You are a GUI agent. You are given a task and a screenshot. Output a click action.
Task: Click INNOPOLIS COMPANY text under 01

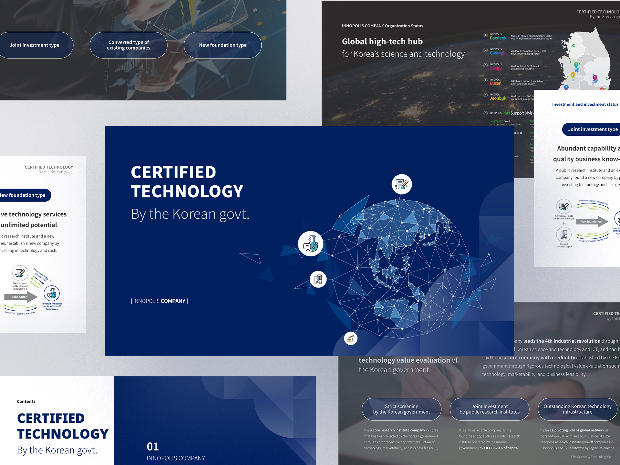tap(176, 458)
